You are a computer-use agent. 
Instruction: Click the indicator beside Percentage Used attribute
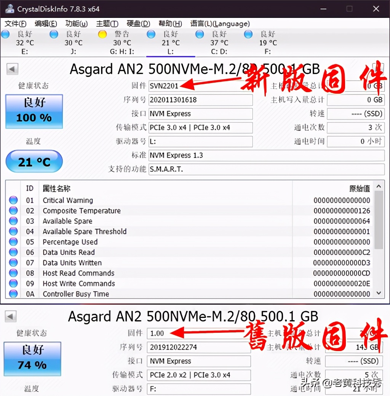click(x=13, y=242)
